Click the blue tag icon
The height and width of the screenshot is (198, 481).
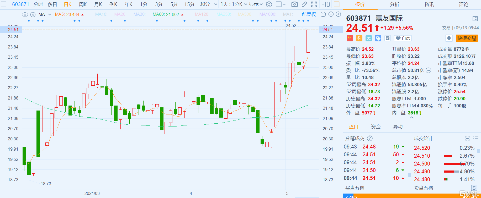coord(378,38)
